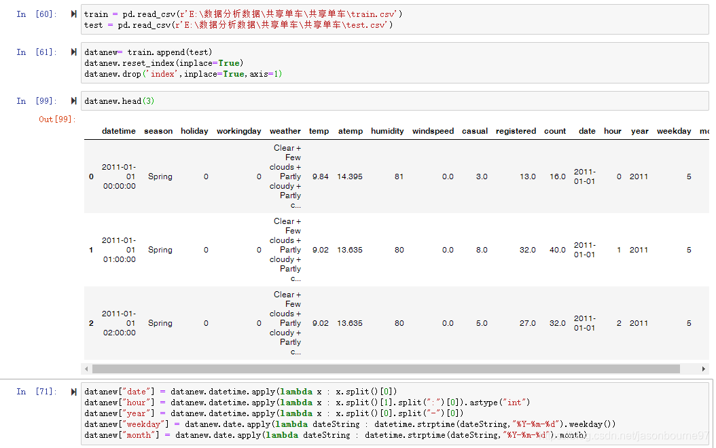Click row index 1 in the table
716x448 pixels.
(91, 250)
